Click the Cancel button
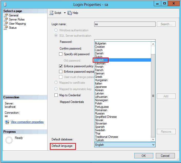Screen dimensions: 181x163 [x=165, y=156]
